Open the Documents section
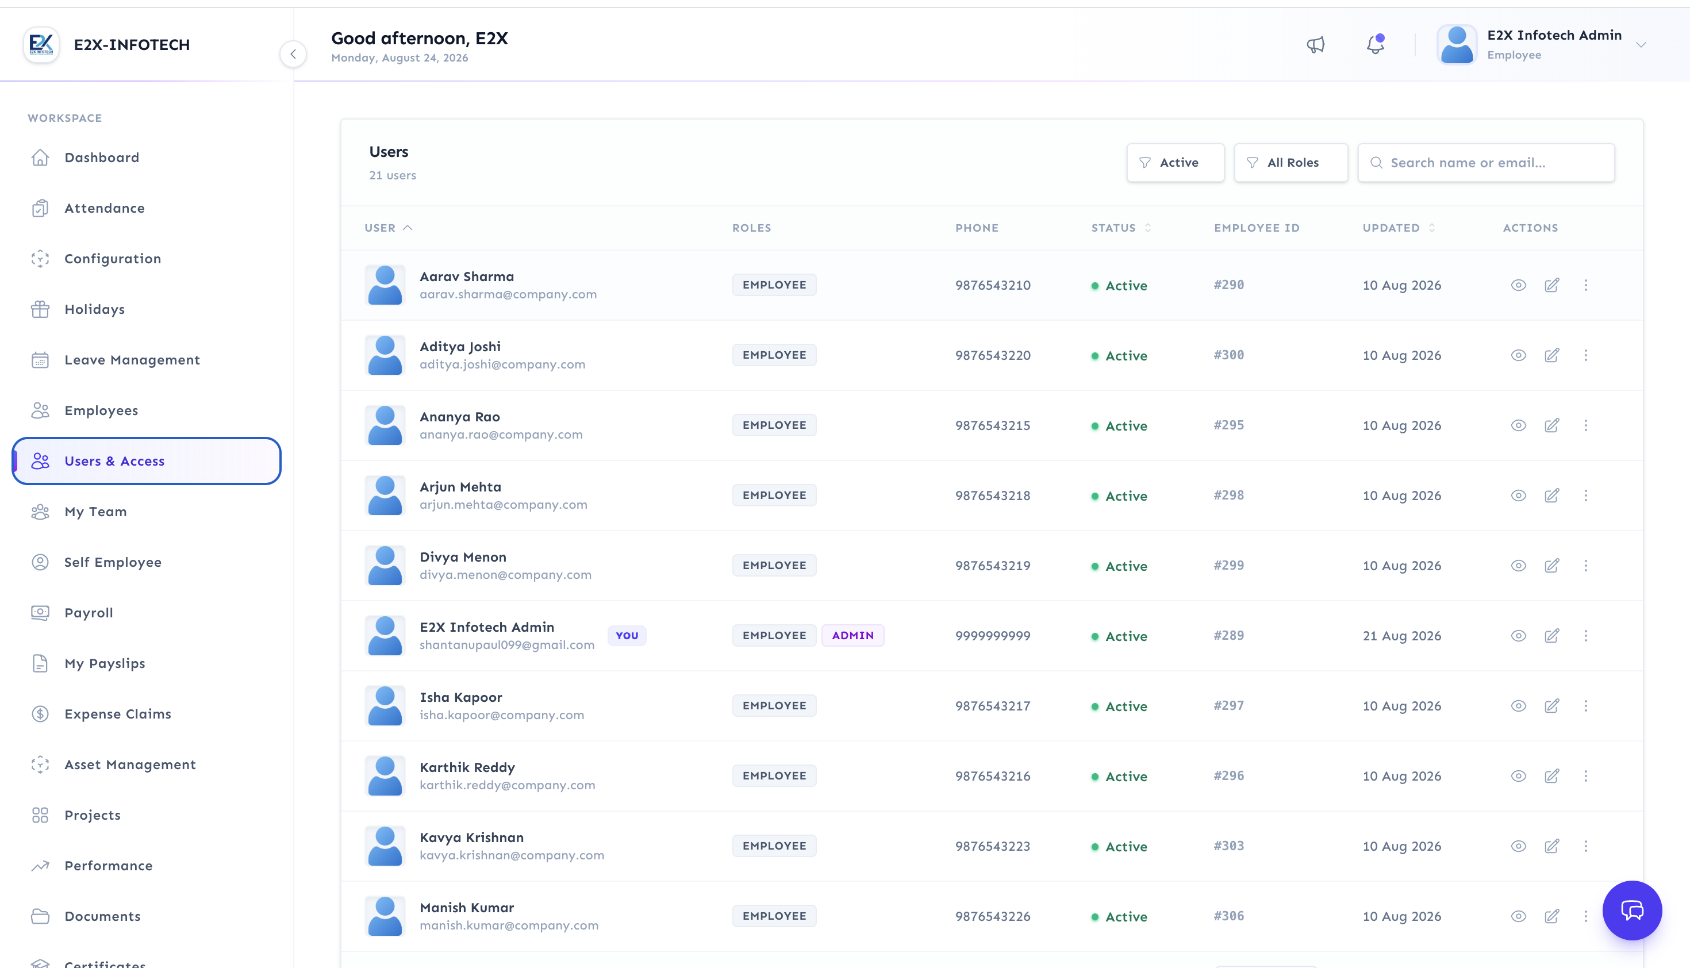1690x968 pixels. [x=146, y=916]
